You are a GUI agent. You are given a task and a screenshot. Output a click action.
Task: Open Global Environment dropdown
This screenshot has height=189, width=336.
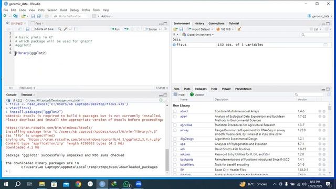pyautogui.click(x=198, y=35)
